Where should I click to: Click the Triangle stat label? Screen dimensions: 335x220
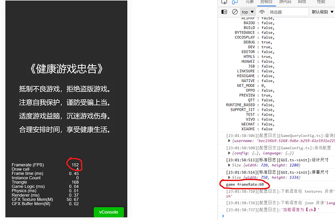pyautogui.click(x=19, y=182)
